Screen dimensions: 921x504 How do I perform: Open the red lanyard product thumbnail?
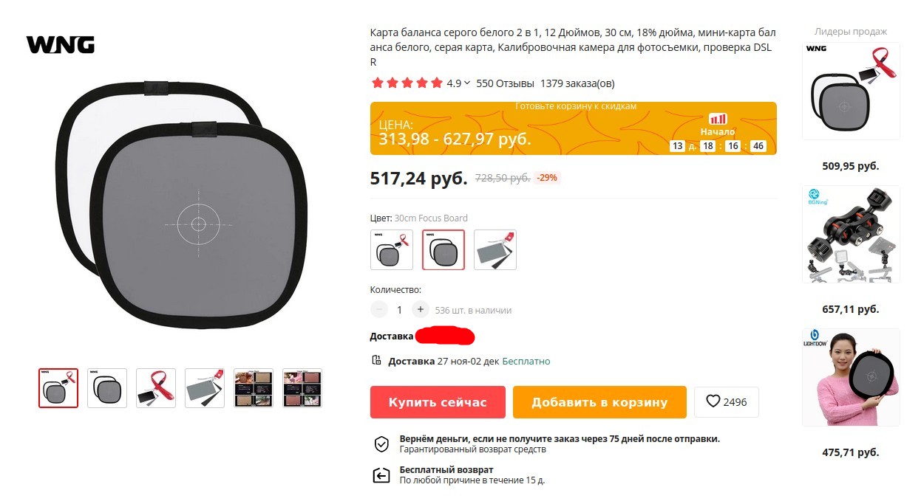point(156,388)
